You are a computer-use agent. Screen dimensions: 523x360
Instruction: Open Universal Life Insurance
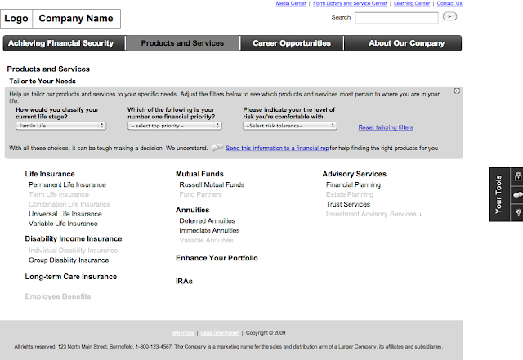(x=65, y=214)
